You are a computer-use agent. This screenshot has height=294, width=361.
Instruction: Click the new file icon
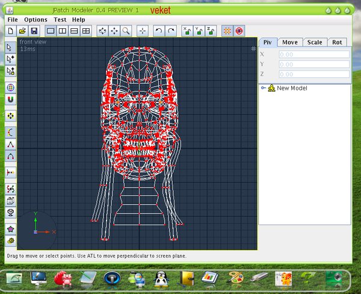click(11, 30)
